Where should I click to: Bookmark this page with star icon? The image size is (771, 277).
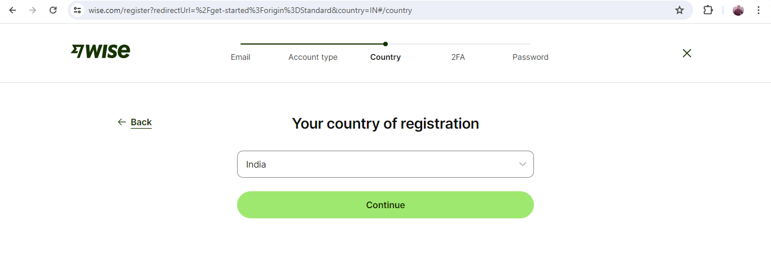pyautogui.click(x=680, y=10)
